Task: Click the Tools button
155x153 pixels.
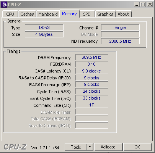Action: click(76, 147)
